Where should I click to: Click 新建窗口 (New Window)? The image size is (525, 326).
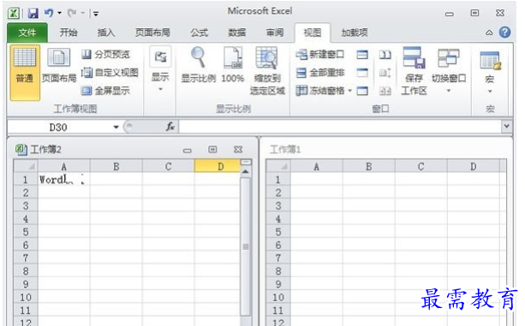coord(320,54)
